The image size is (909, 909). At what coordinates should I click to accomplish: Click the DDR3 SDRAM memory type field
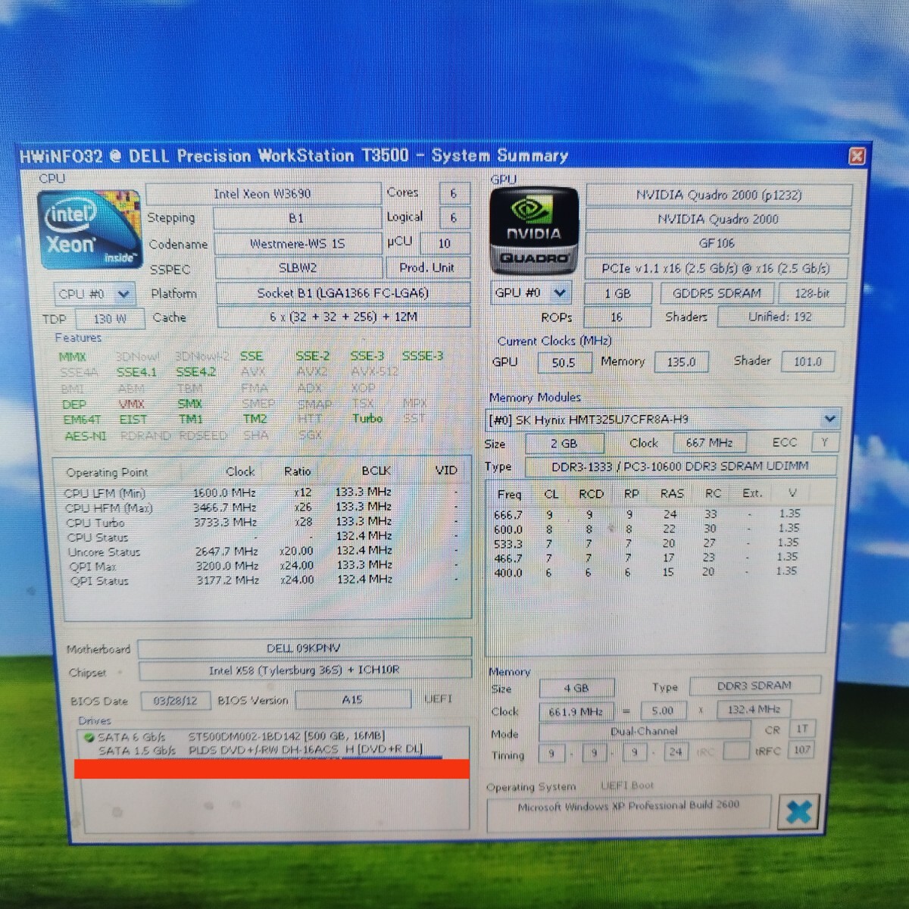click(x=754, y=686)
